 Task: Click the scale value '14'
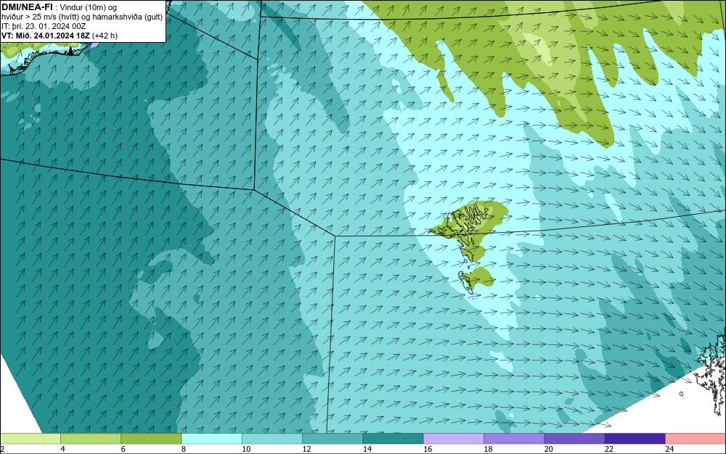pos(367,449)
